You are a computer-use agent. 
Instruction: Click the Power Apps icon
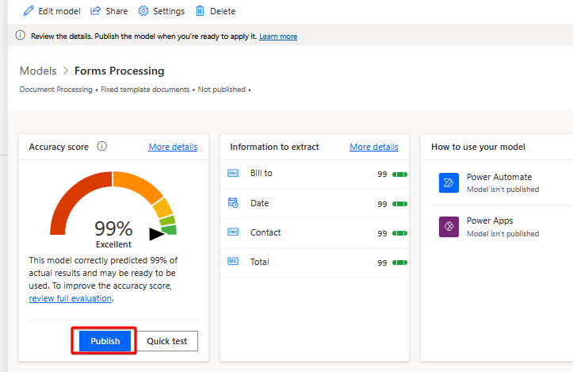coord(449,226)
